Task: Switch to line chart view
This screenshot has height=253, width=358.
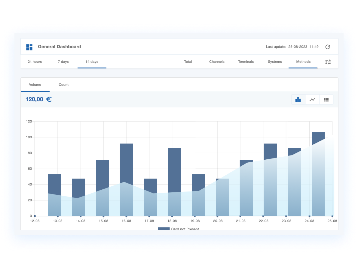Action: 312,100
